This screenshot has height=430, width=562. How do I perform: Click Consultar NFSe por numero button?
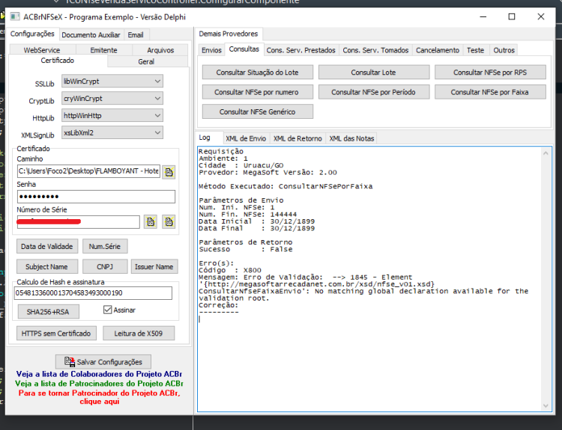257,92
